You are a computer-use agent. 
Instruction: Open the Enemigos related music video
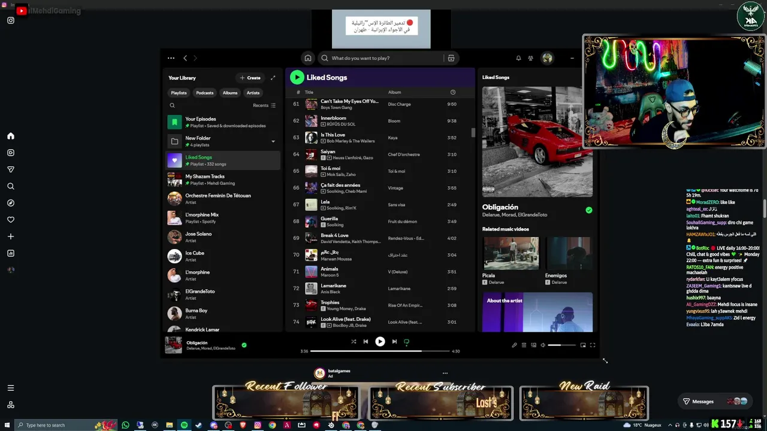pos(569,253)
